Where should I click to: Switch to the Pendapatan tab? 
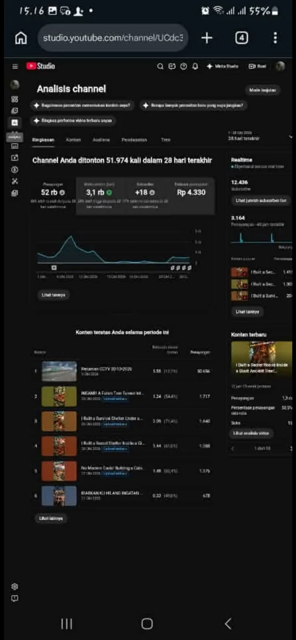coord(134,140)
